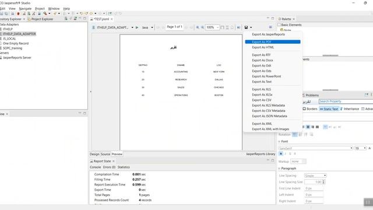The image size is (373, 210).
Task: Click the font size increase 'A' icon
Action: pyautogui.click(x=370, y=148)
